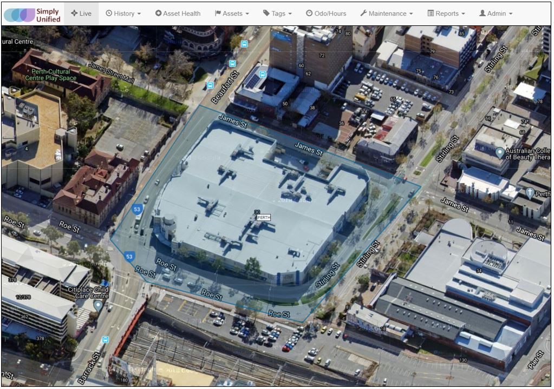Click the topmost bus stop icon on Beaufort St
The width and height of the screenshot is (554, 389).
(x=244, y=44)
